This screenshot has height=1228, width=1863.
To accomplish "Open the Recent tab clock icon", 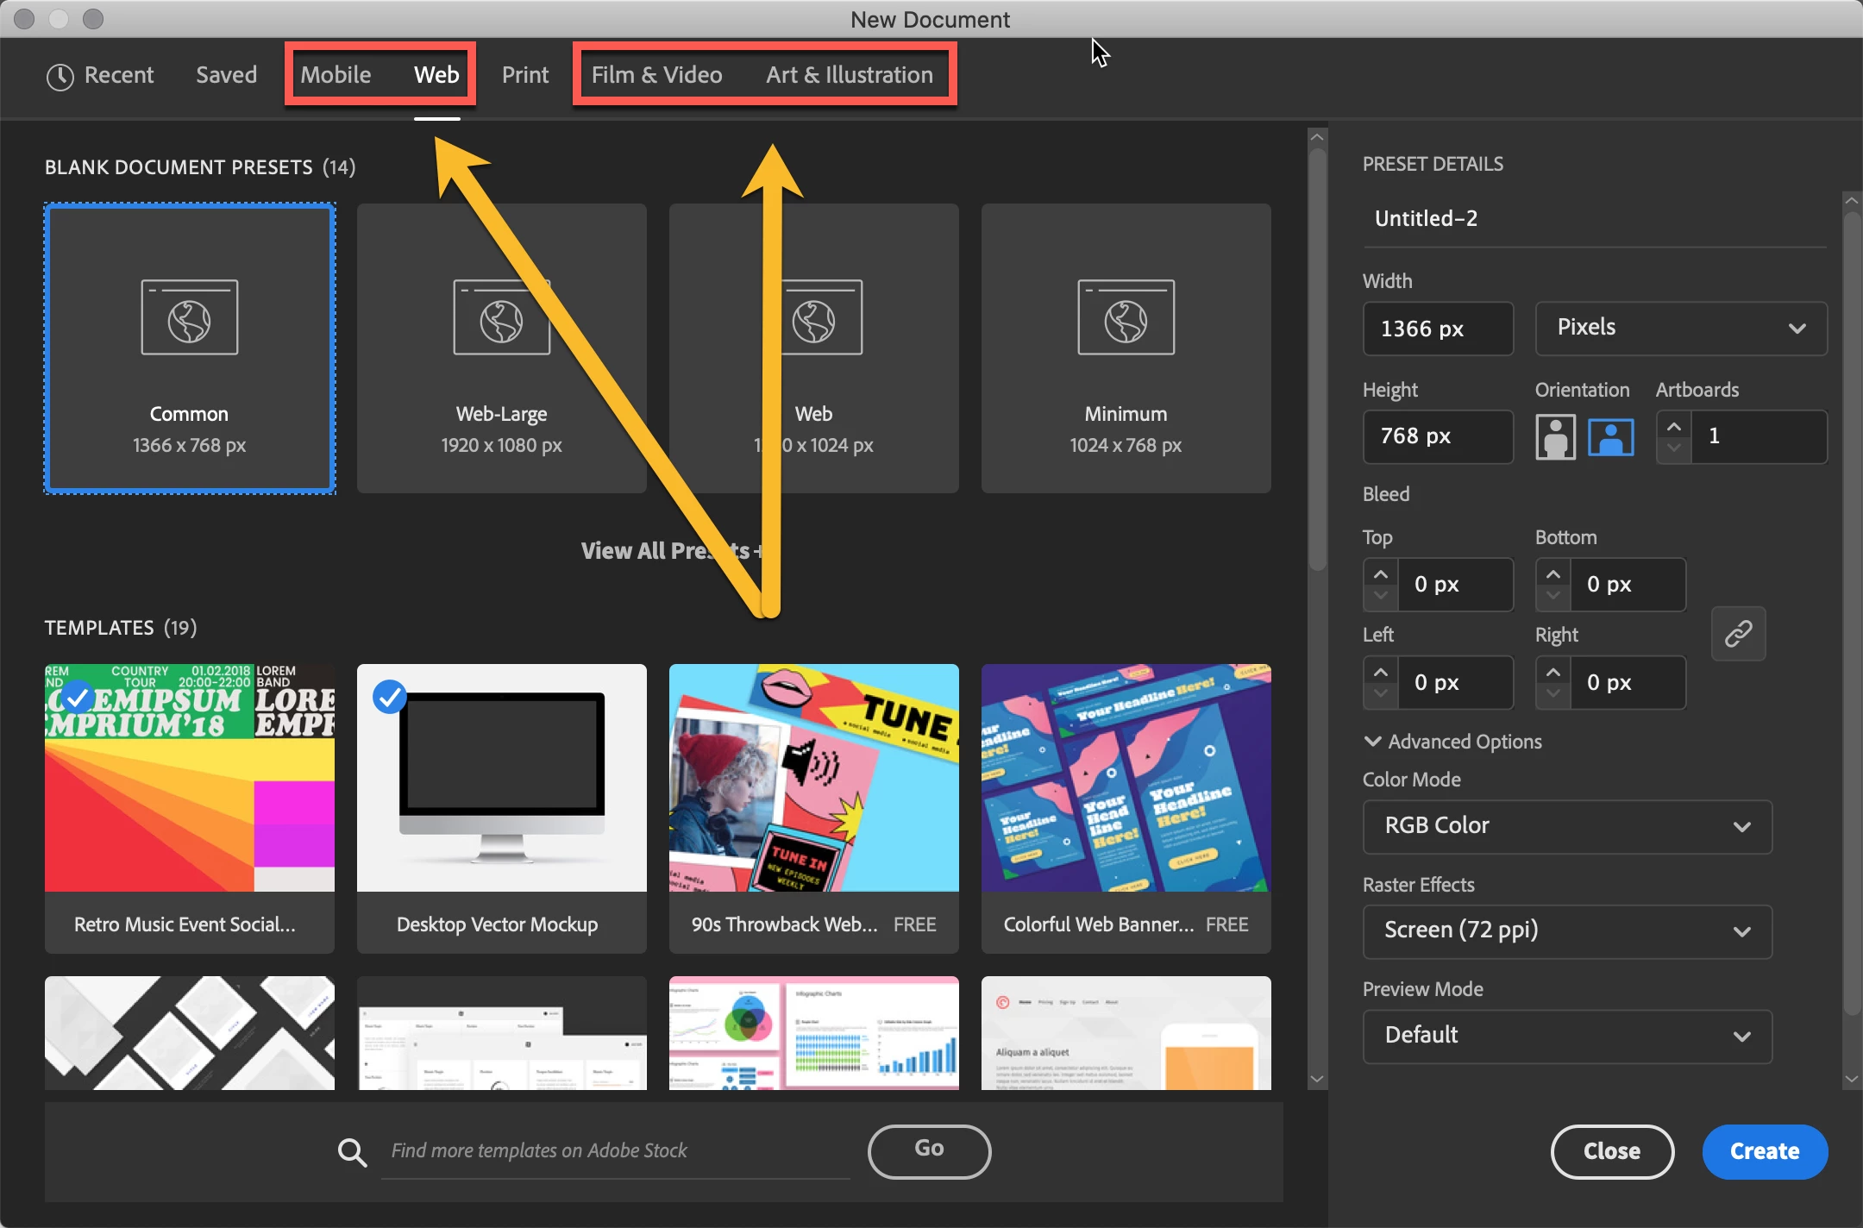I will [60, 77].
